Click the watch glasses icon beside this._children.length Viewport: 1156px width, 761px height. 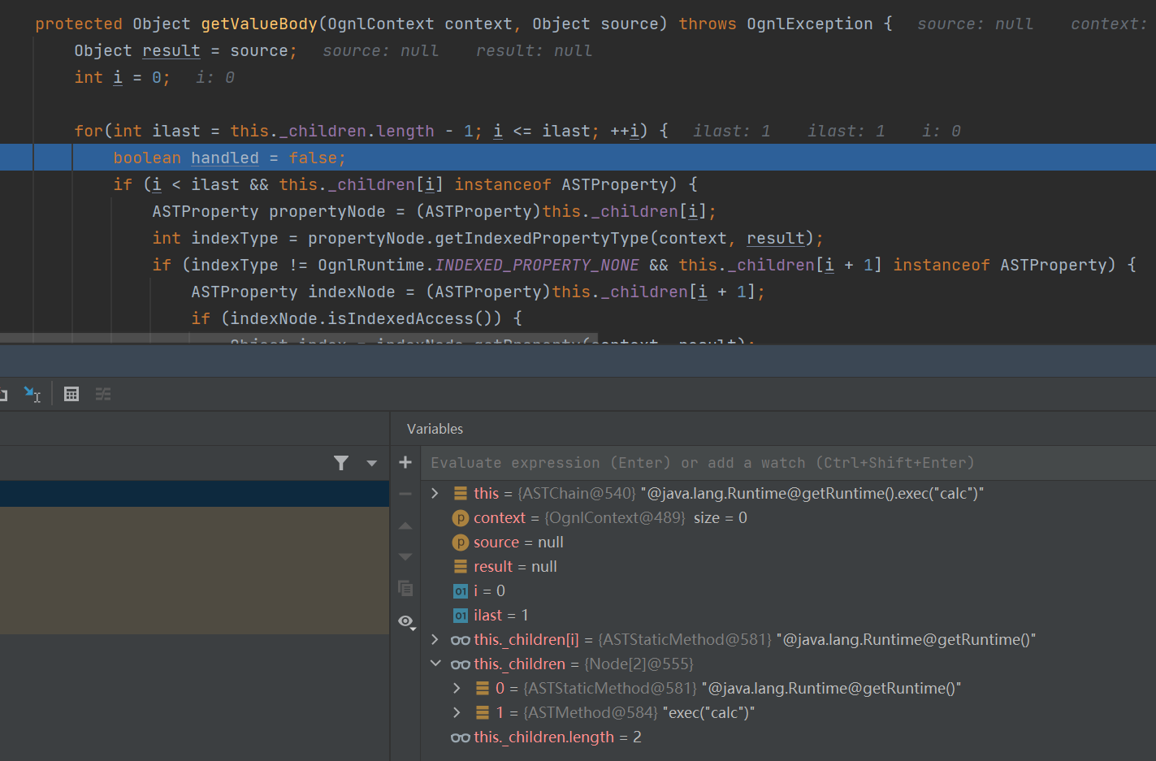pyautogui.click(x=461, y=737)
